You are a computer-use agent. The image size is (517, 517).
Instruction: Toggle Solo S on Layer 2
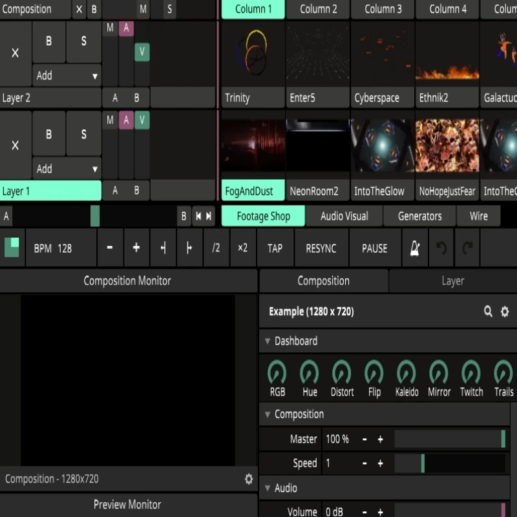(x=84, y=41)
